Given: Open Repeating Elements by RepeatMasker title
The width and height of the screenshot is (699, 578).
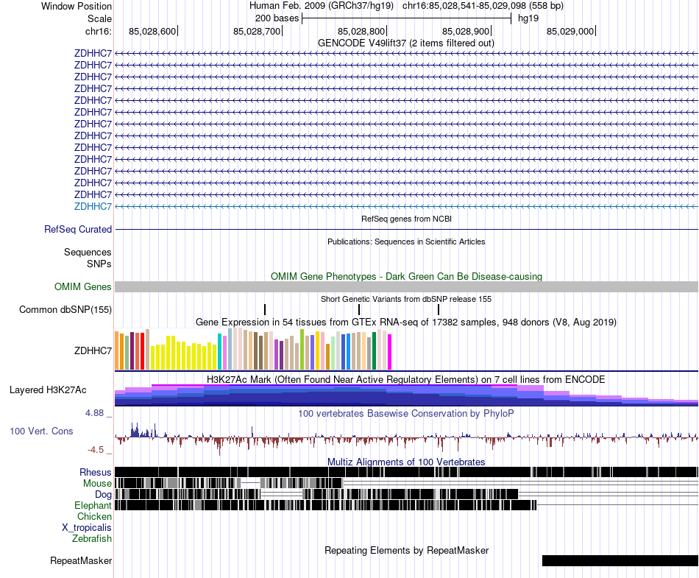Looking at the screenshot, I should click(x=406, y=551).
